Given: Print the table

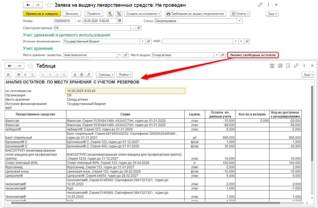Looking at the screenshot, I should [x=280, y=65].
